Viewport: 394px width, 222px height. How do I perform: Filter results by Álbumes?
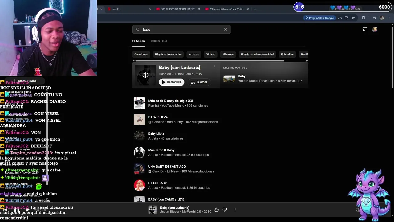pyautogui.click(x=228, y=55)
